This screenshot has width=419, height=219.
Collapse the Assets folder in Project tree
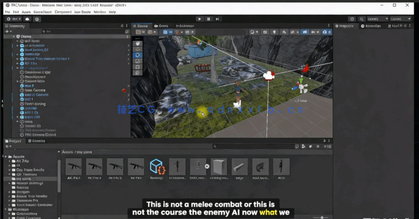(5, 156)
